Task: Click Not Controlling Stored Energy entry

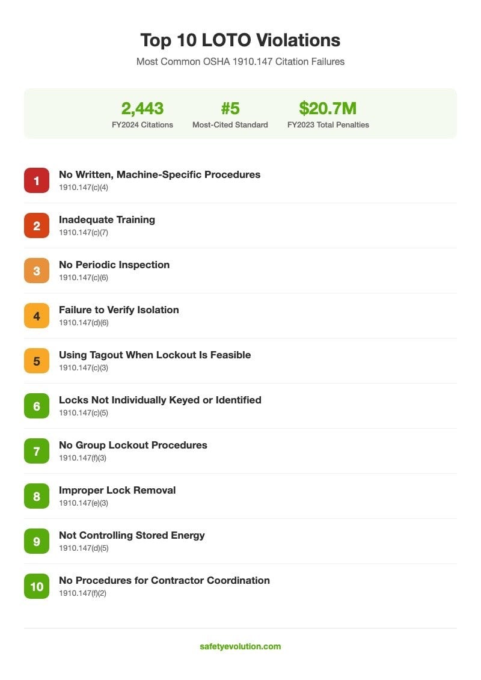Action: click(x=132, y=535)
